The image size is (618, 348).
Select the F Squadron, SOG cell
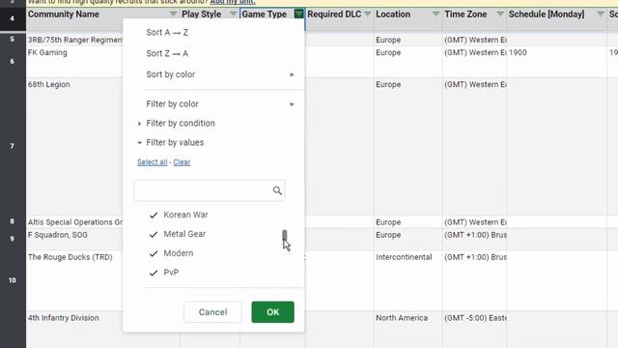pyautogui.click(x=74, y=239)
